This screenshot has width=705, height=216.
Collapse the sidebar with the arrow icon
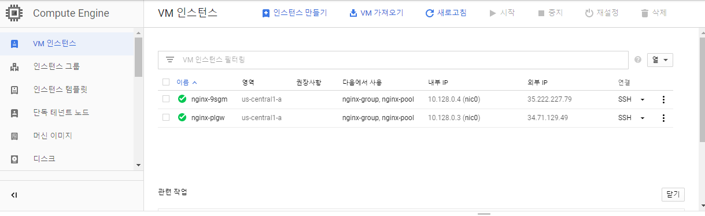14,195
